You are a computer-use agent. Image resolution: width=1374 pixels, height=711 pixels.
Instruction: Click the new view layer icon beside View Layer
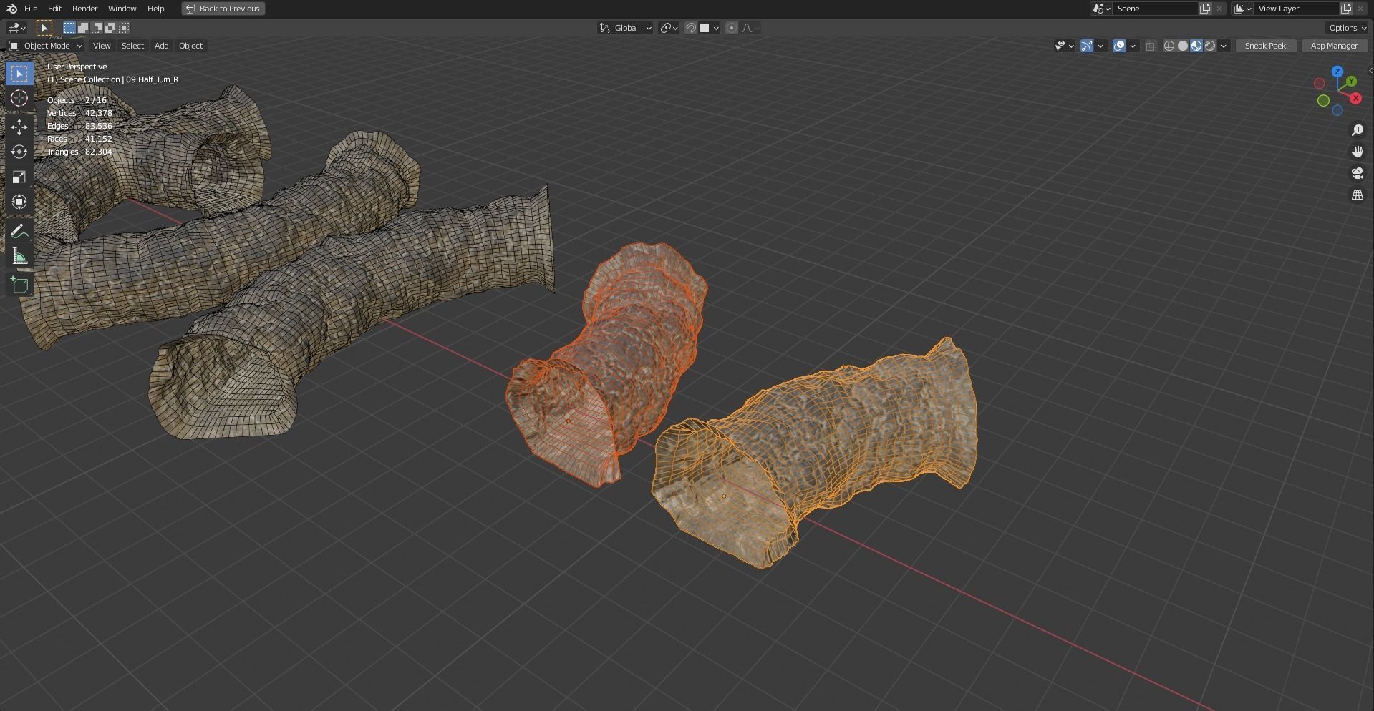1346,9
